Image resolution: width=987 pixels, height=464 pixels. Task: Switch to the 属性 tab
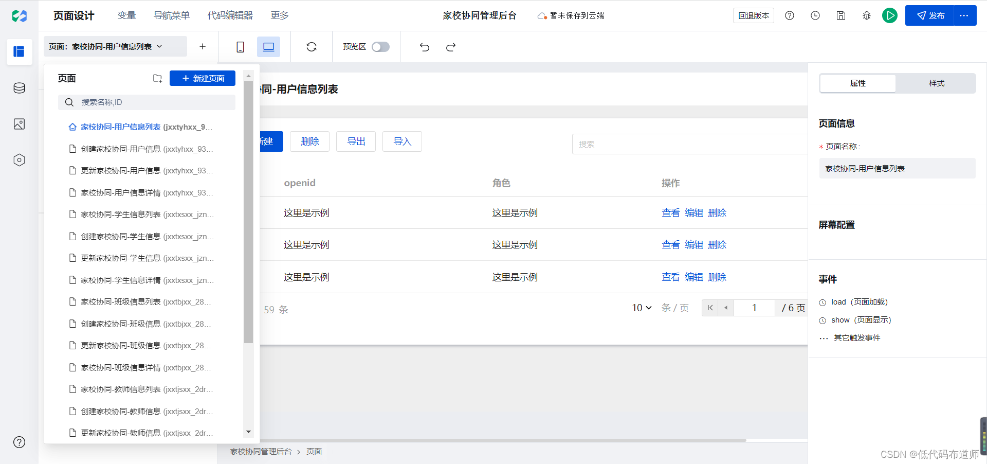tap(858, 83)
